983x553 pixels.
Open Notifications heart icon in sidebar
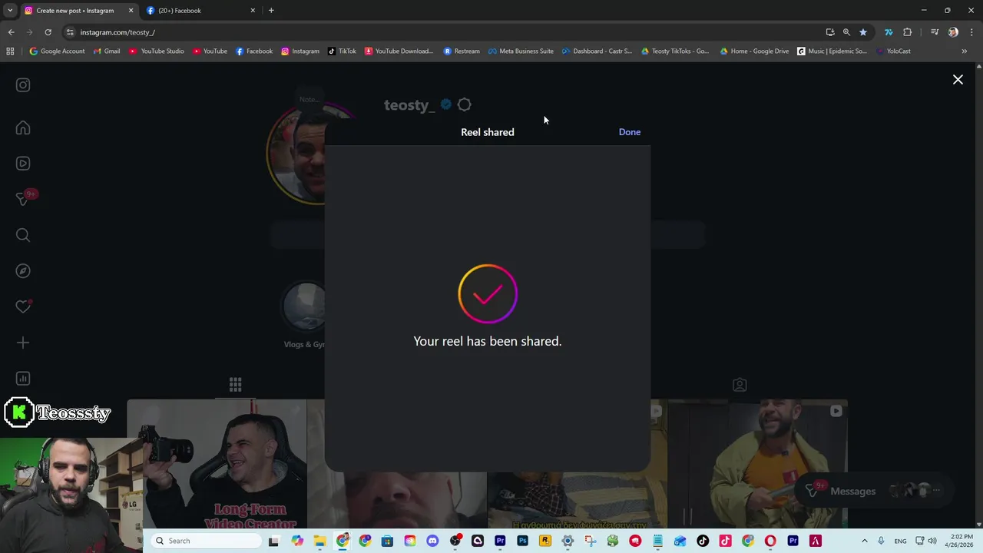[23, 306]
